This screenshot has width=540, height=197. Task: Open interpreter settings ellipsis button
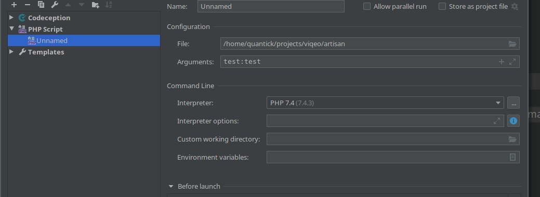click(513, 103)
